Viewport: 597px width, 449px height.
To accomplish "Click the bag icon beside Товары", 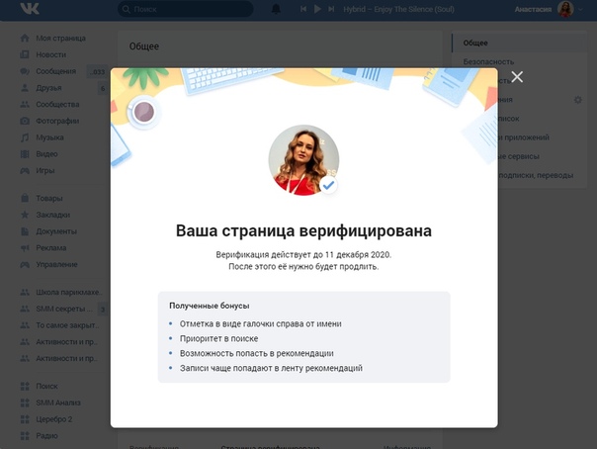I will 25,198.
